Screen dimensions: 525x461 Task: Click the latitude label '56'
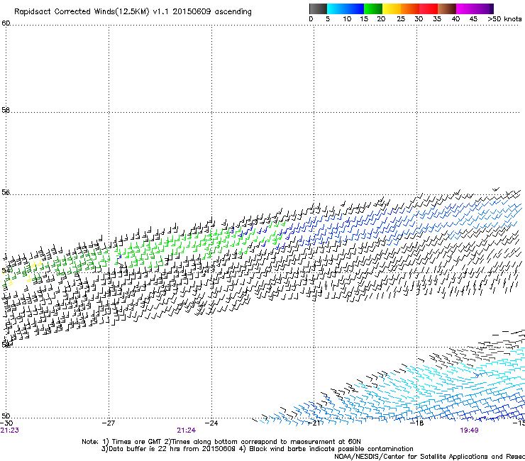tap(6, 192)
